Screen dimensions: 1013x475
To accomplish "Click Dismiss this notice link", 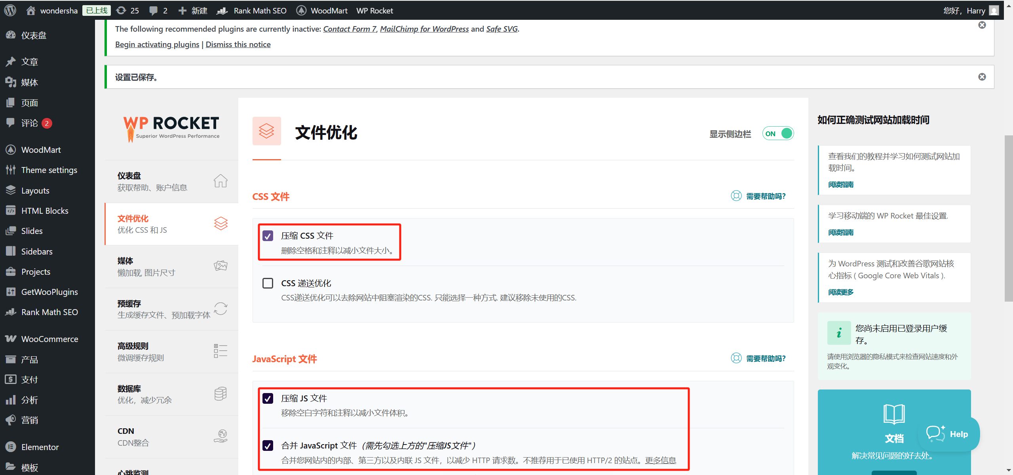I will coord(238,44).
